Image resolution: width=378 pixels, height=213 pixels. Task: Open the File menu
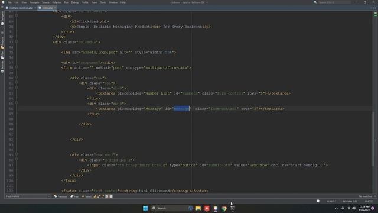click(x=9, y=2)
